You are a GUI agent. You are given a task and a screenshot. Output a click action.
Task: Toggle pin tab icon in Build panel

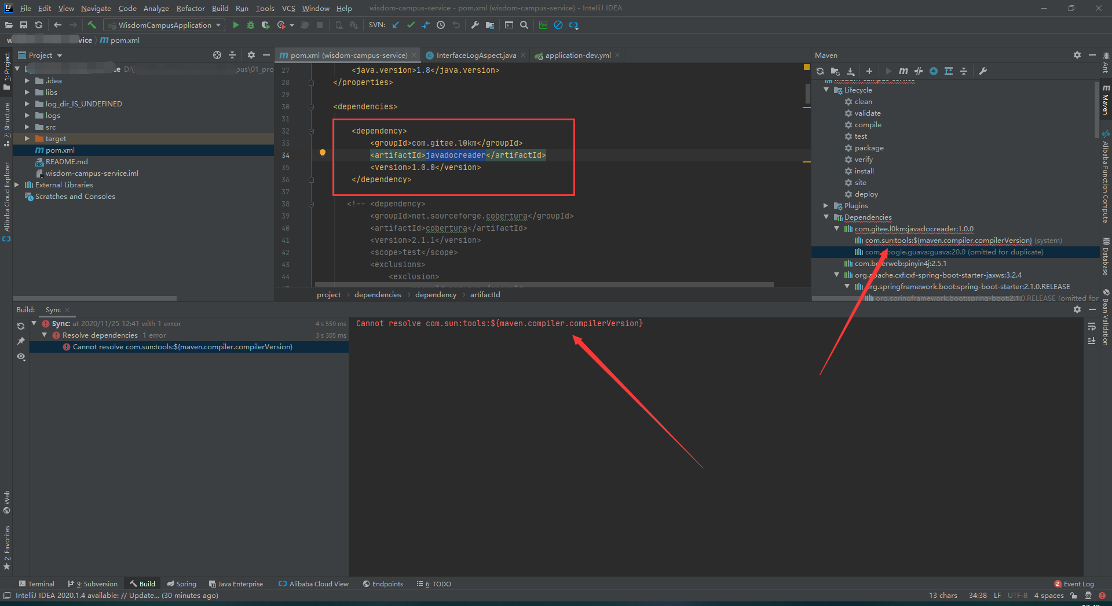pyautogui.click(x=21, y=341)
